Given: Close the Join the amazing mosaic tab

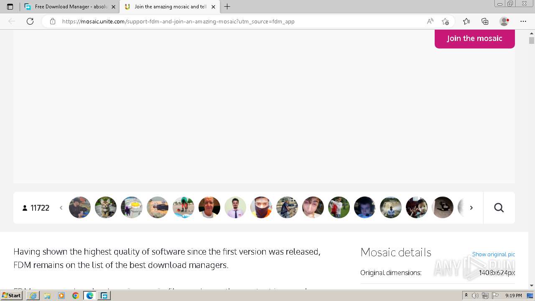Looking at the screenshot, I should pos(213,7).
